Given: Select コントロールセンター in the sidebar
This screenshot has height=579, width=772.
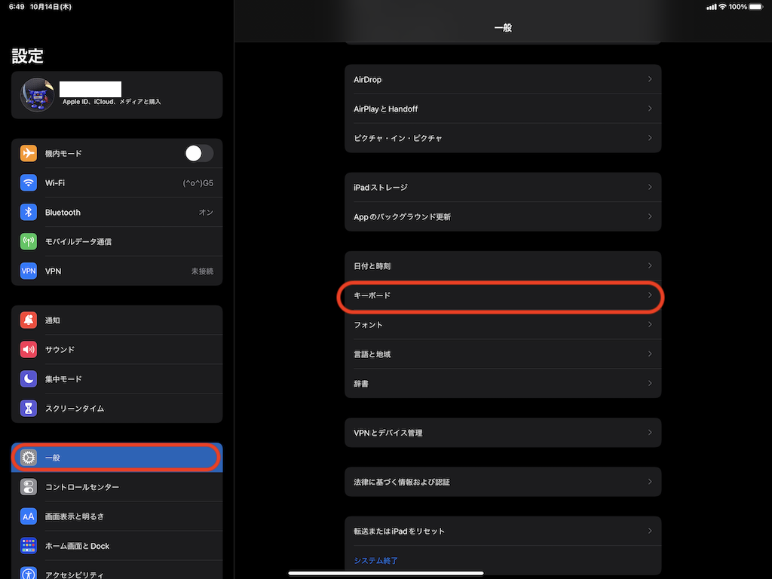Looking at the screenshot, I should tap(81, 487).
